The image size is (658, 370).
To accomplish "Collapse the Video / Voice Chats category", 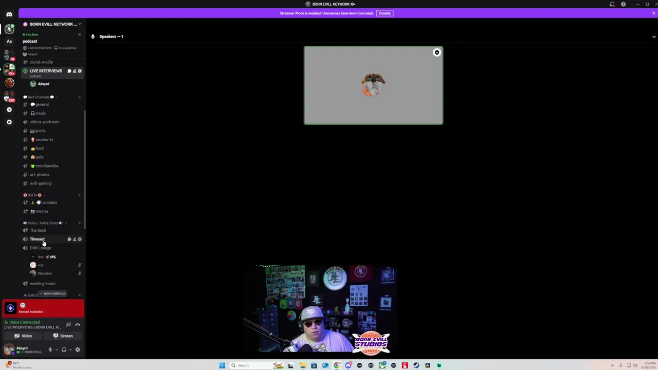I will pos(45,223).
